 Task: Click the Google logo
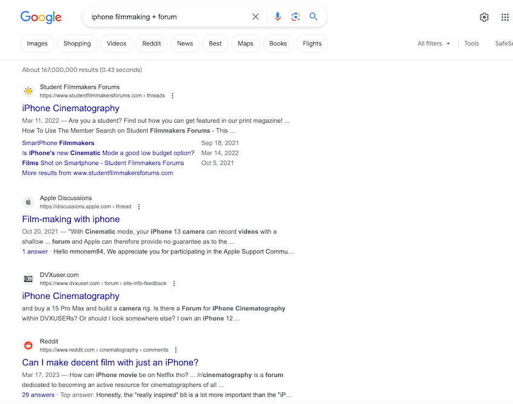tap(41, 17)
